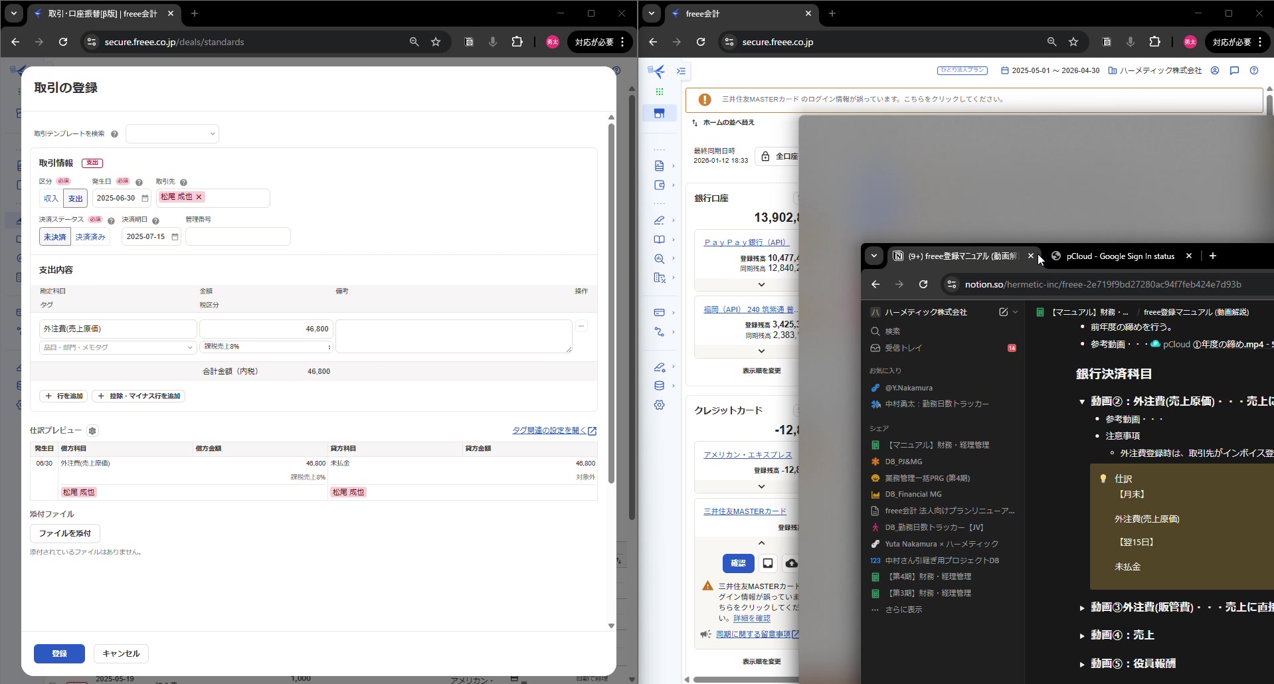1274x684 pixels.
Task: Open the home store icon in freee sidebar
Action: click(659, 114)
